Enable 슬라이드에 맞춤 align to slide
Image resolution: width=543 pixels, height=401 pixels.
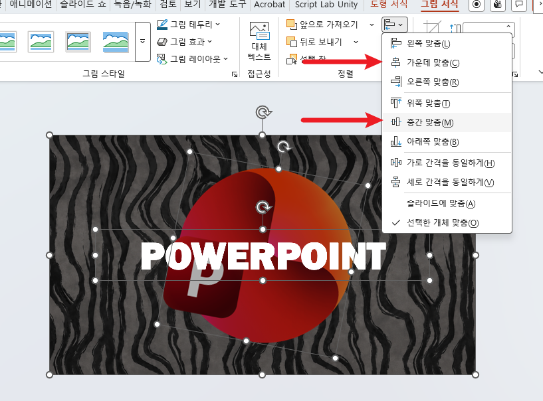(x=447, y=203)
